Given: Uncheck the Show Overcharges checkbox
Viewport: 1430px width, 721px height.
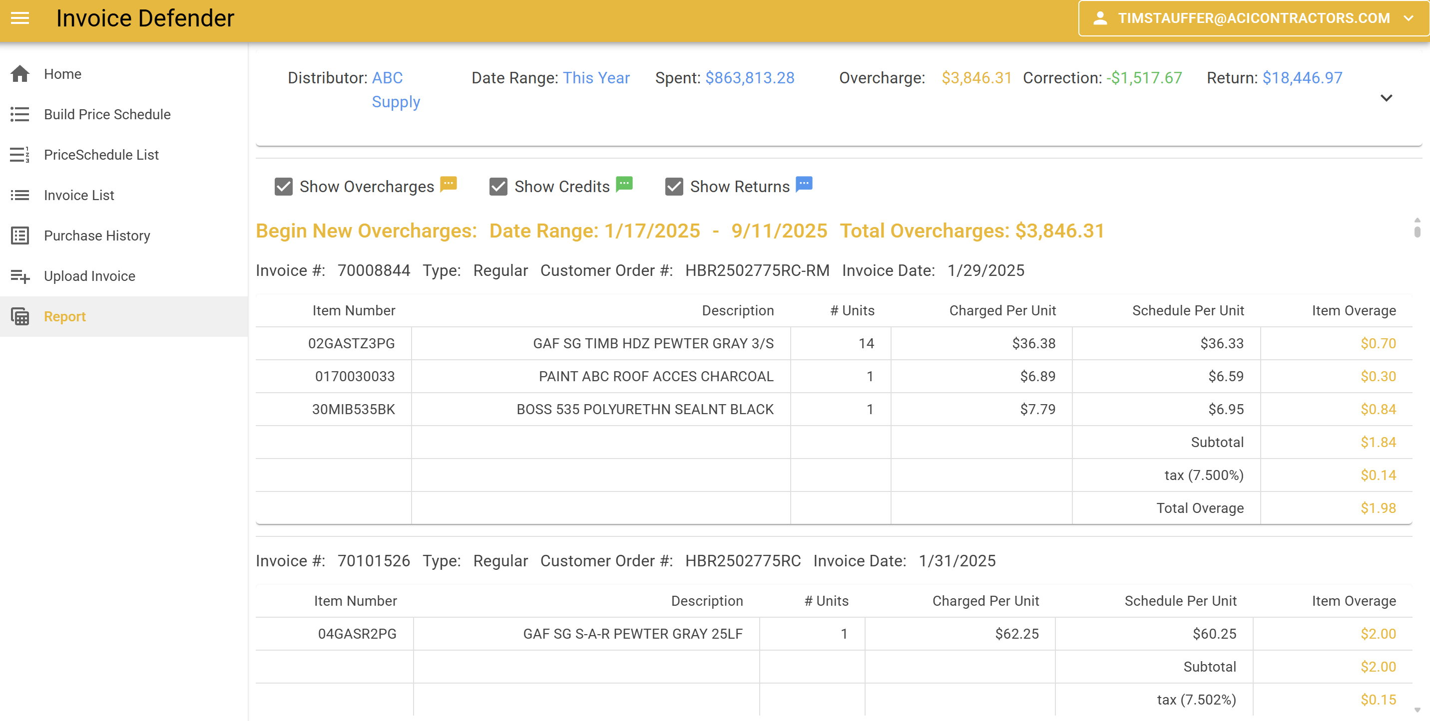Looking at the screenshot, I should point(284,187).
